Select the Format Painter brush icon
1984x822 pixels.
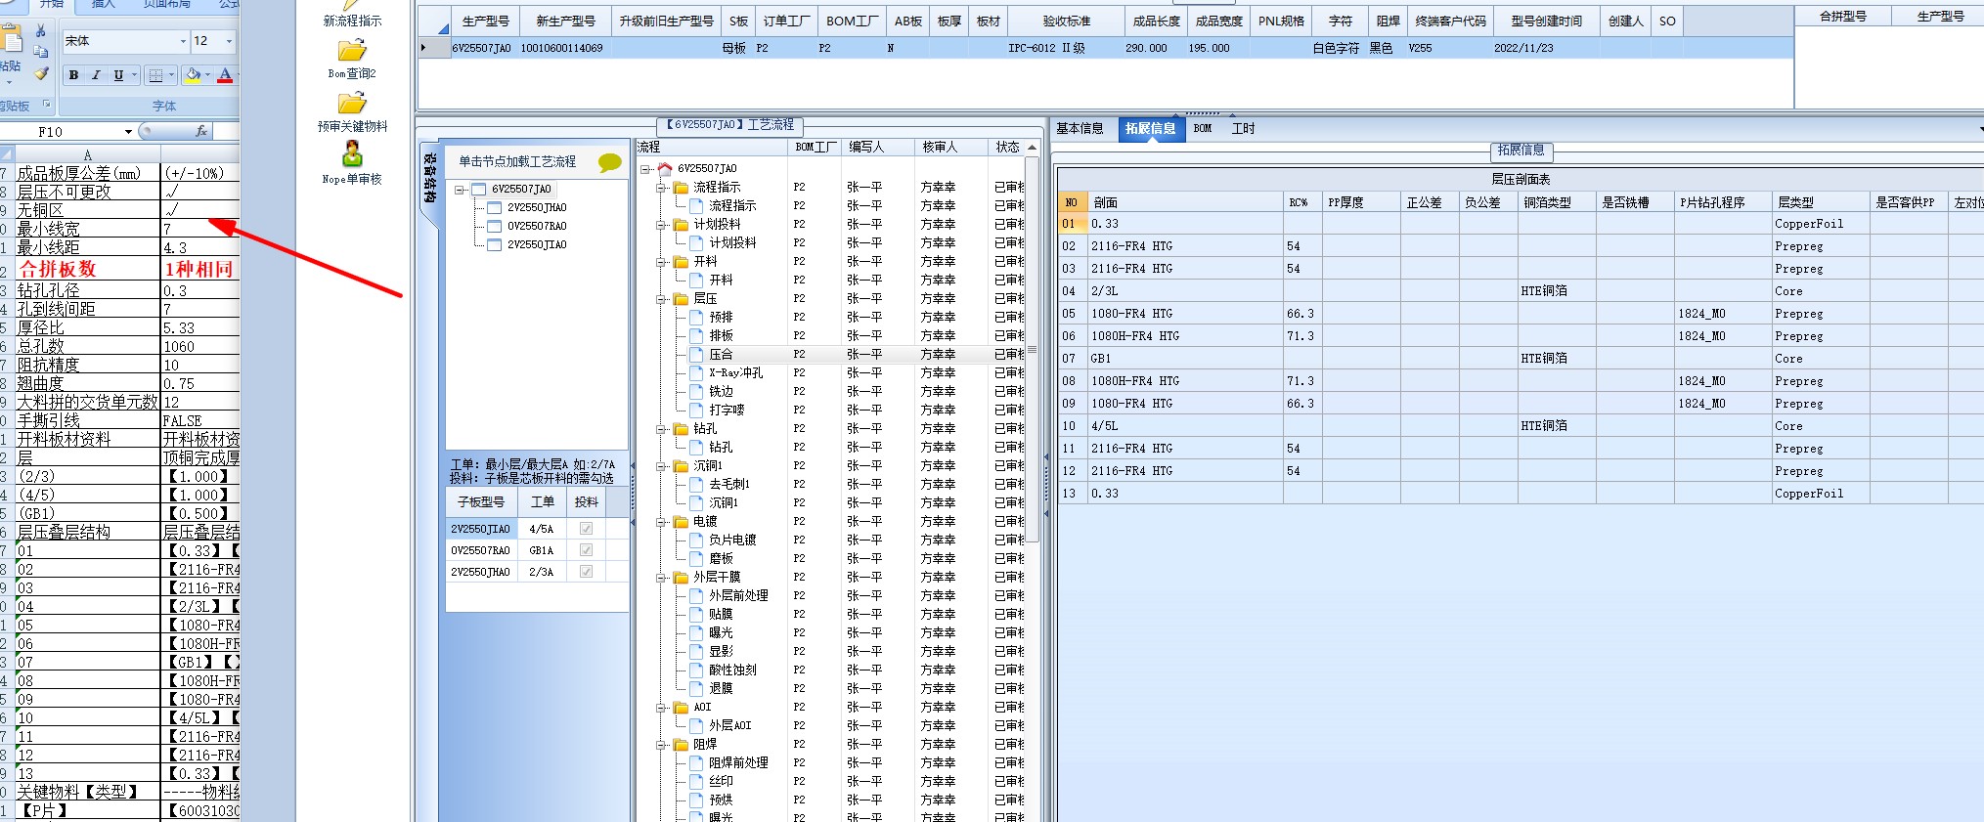click(x=41, y=73)
